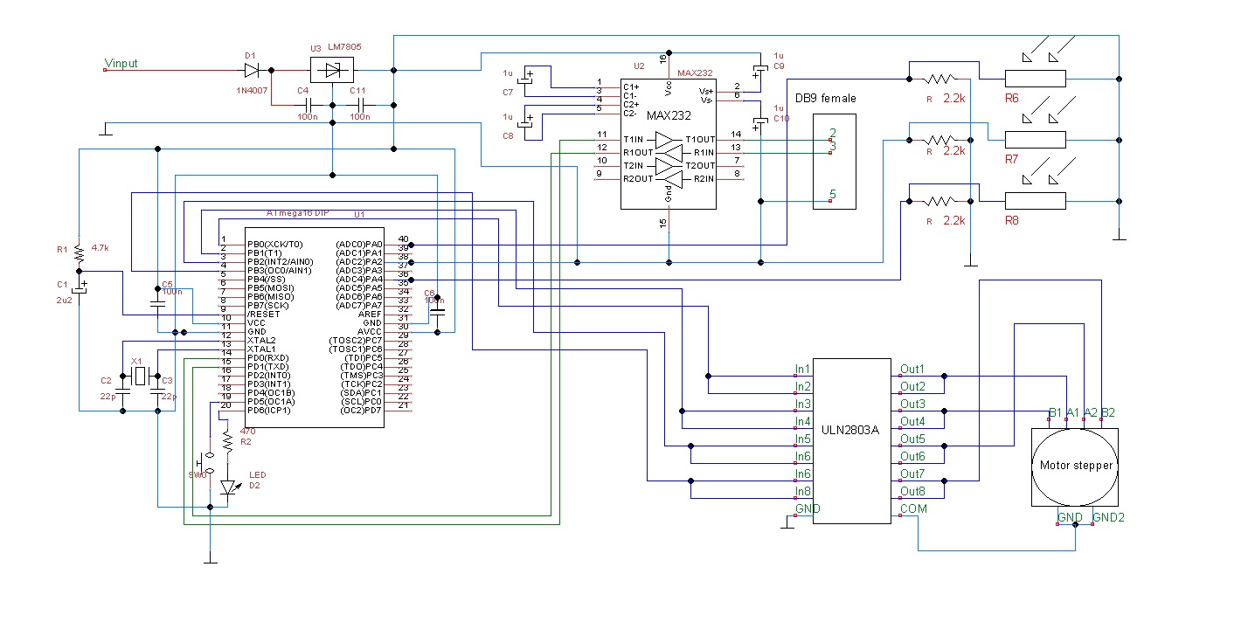Screen dimensions: 1248x636
Task: Select the R8 photoresistor symbol
Action: pyautogui.click(x=1036, y=200)
